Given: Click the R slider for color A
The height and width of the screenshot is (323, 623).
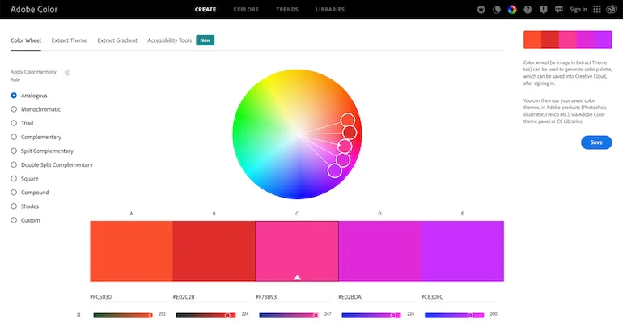Looking at the screenshot, I should pos(123,315).
